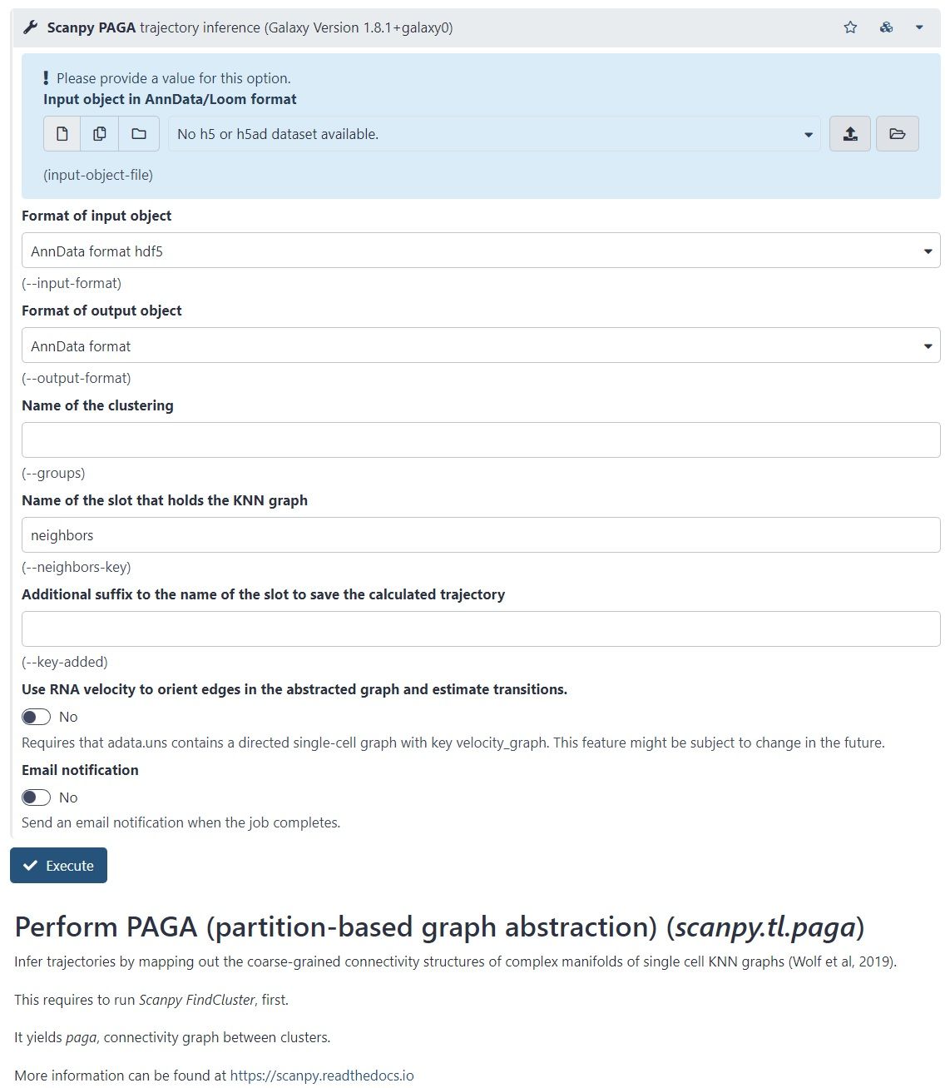Click the wrench tool icon in header
The height and width of the screenshot is (1088, 945).
(31, 27)
